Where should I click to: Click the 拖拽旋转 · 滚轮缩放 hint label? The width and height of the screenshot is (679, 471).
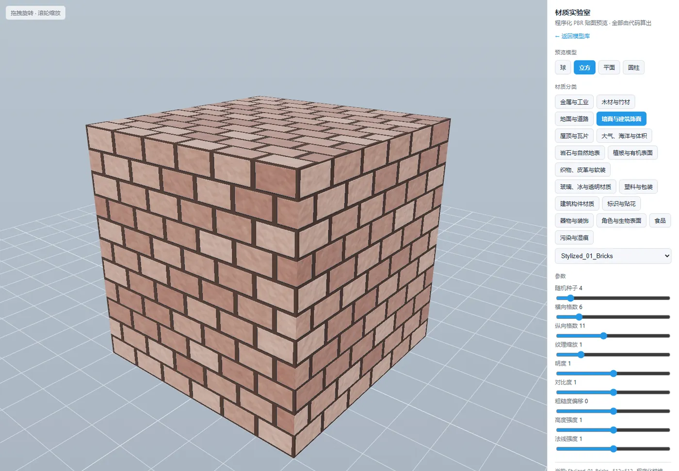(x=35, y=13)
